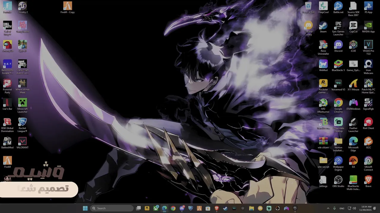This screenshot has width=380, height=213.
Task: Open the Pummel Party desktop icon
Action: (x=7, y=86)
